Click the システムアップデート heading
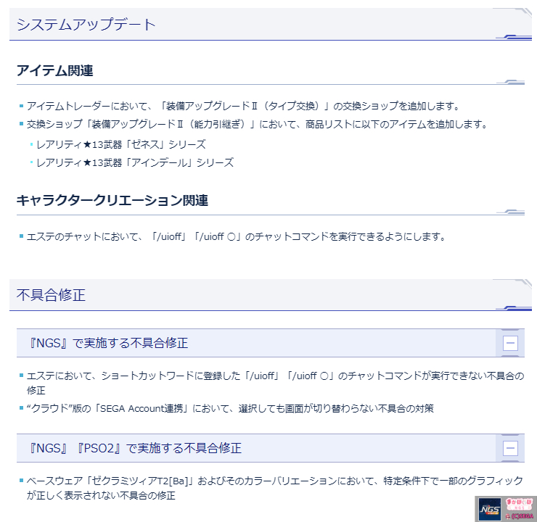 click(x=86, y=25)
